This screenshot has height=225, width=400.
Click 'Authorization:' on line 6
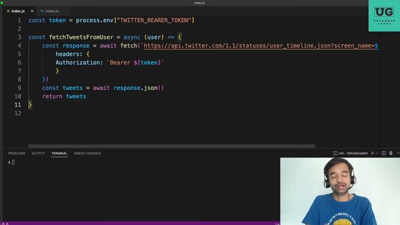(79, 62)
